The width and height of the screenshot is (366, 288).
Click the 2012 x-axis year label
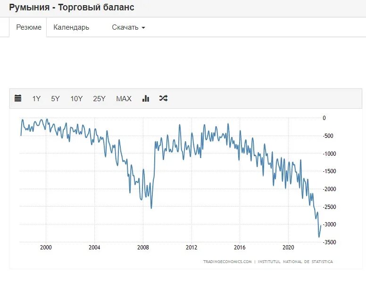pos(191,247)
